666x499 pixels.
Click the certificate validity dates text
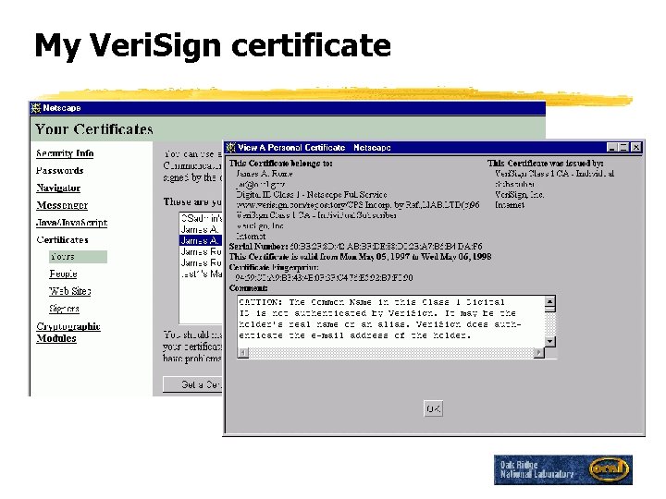coord(361,257)
